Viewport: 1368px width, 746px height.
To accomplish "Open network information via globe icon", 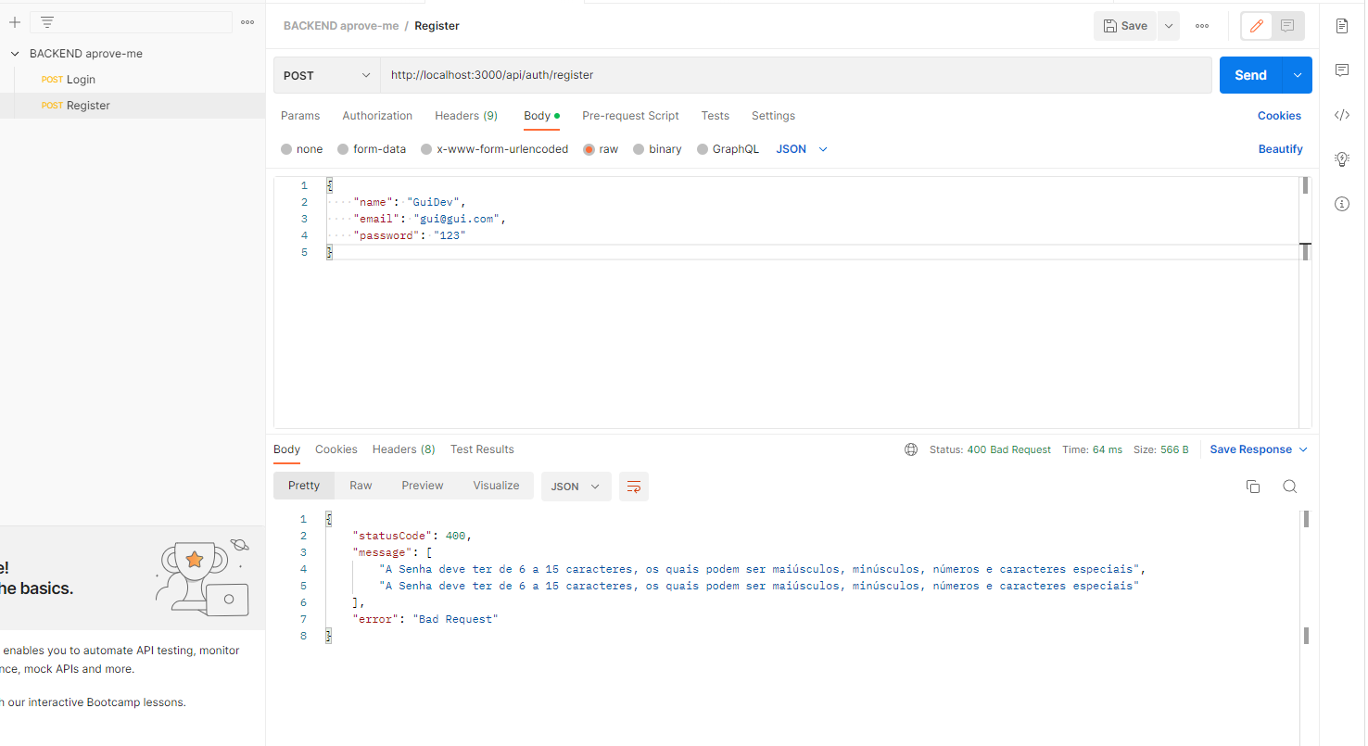I will coord(911,449).
